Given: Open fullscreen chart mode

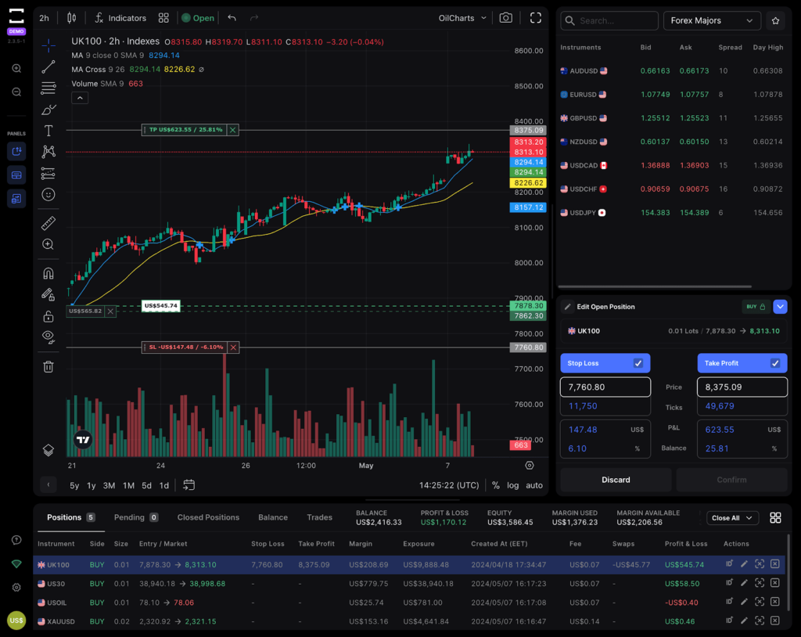Looking at the screenshot, I should point(536,18).
